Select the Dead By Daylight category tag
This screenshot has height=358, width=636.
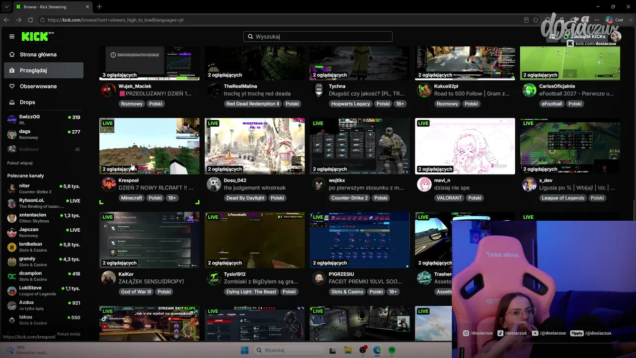point(245,198)
